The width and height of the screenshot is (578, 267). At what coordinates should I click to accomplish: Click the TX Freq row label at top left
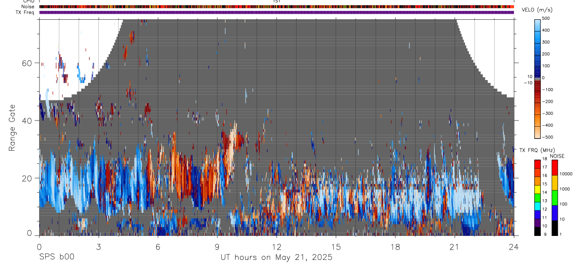click(x=25, y=12)
